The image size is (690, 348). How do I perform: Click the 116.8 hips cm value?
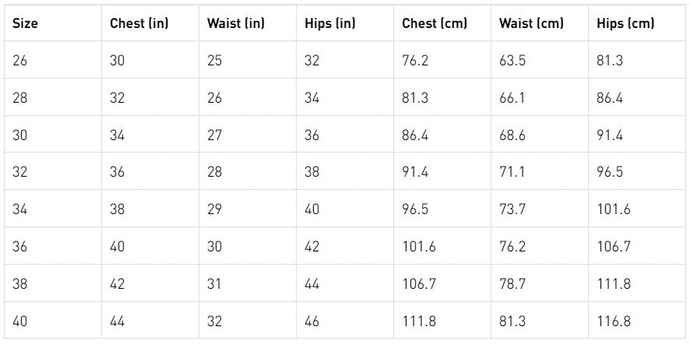[x=613, y=321]
